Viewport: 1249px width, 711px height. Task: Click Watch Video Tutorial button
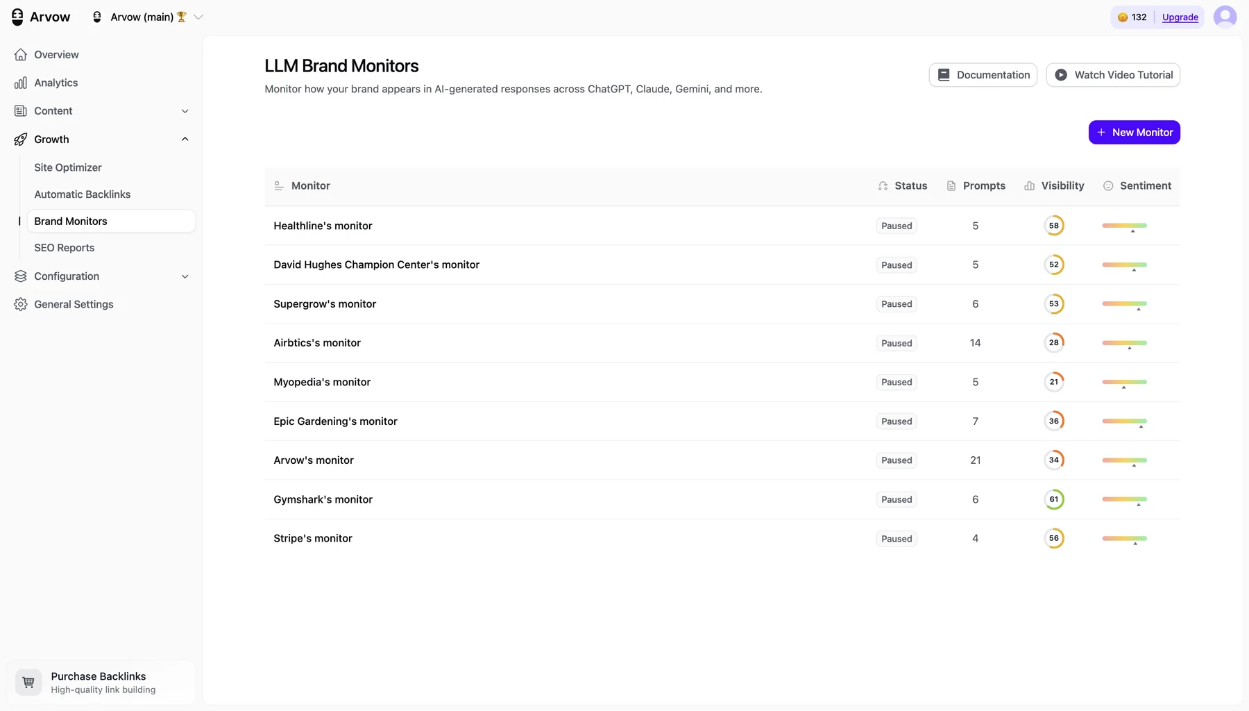1113,75
